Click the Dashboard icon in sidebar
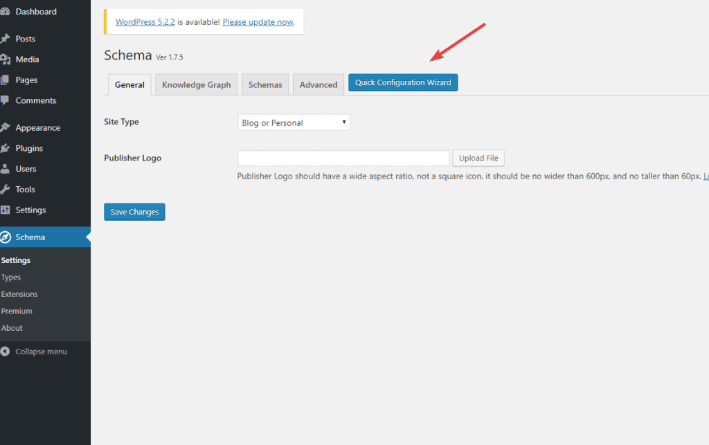 pyautogui.click(x=5, y=12)
